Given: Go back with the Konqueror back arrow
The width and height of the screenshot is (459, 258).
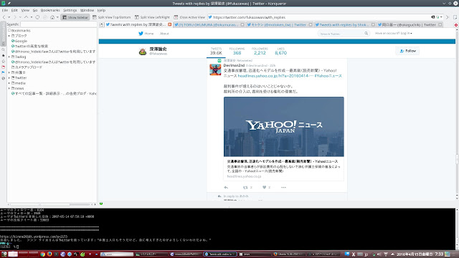Looking at the screenshot, I should [x=4, y=17].
